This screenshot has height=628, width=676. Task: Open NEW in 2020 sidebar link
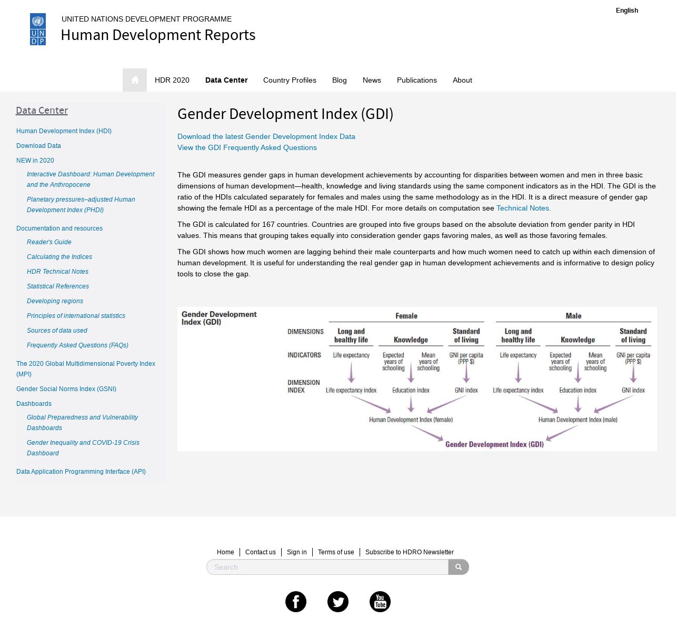35,161
